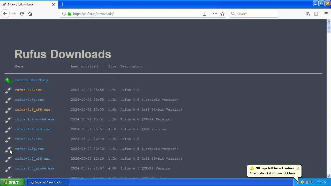
Task: Download rufus-4.6_arm64.exe link
Action: [35, 119]
